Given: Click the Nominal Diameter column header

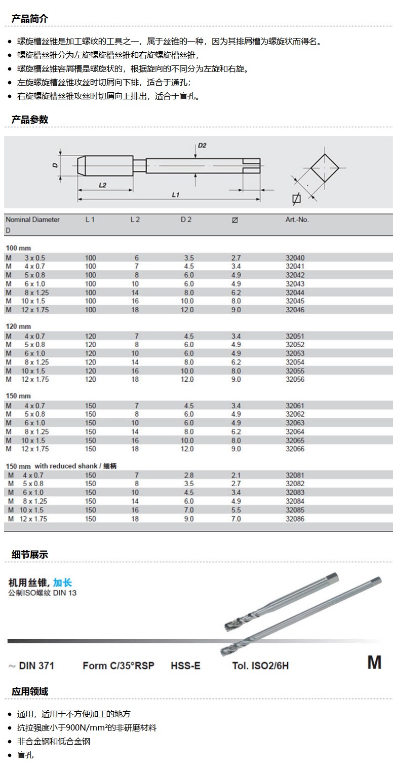Looking at the screenshot, I should tap(32, 220).
